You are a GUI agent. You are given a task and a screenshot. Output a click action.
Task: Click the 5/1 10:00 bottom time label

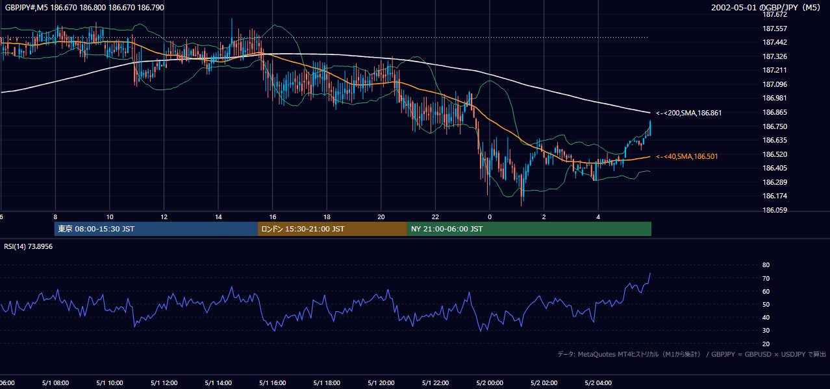click(x=109, y=383)
